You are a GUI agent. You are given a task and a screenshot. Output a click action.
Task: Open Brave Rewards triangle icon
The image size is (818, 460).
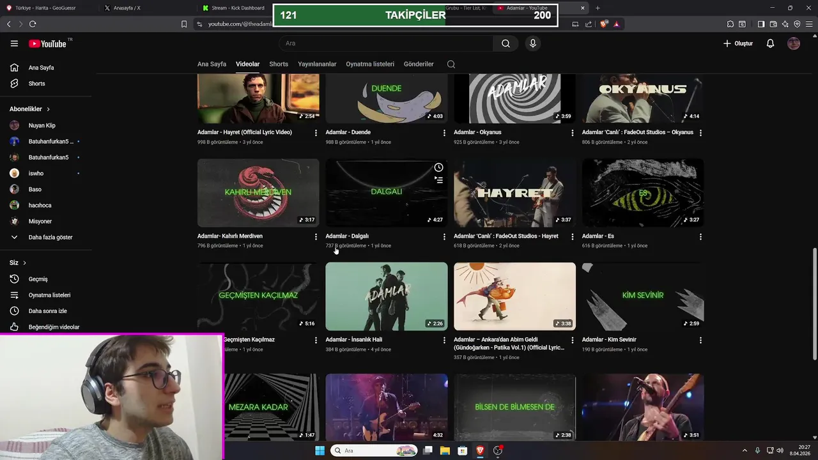point(616,24)
